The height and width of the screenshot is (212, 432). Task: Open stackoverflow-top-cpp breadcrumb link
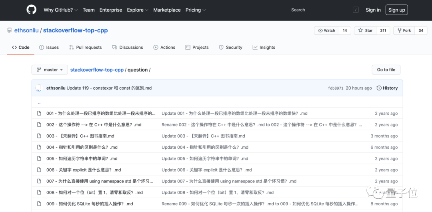[97, 70]
